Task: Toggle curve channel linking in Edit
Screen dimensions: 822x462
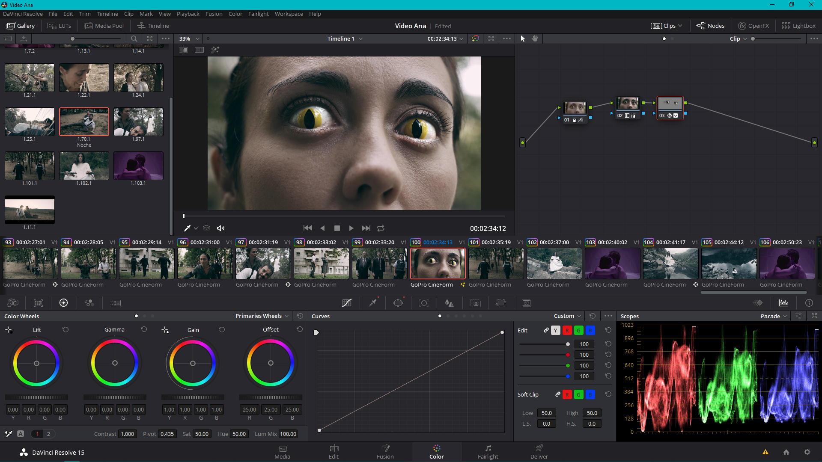Action: coord(546,330)
